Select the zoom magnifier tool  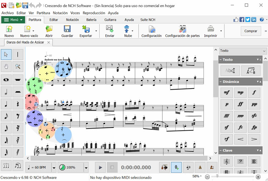click(18, 66)
